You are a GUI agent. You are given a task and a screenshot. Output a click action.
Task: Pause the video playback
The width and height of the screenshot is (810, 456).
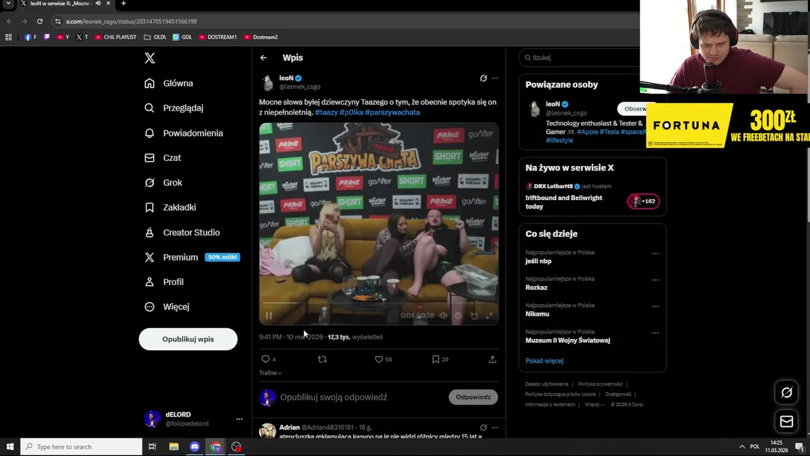coord(268,315)
